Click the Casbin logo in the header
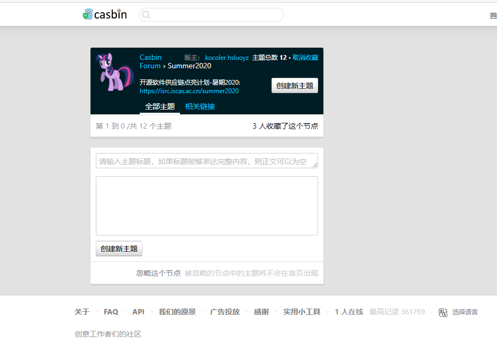Viewport: 497px width, 344px height. point(104,14)
